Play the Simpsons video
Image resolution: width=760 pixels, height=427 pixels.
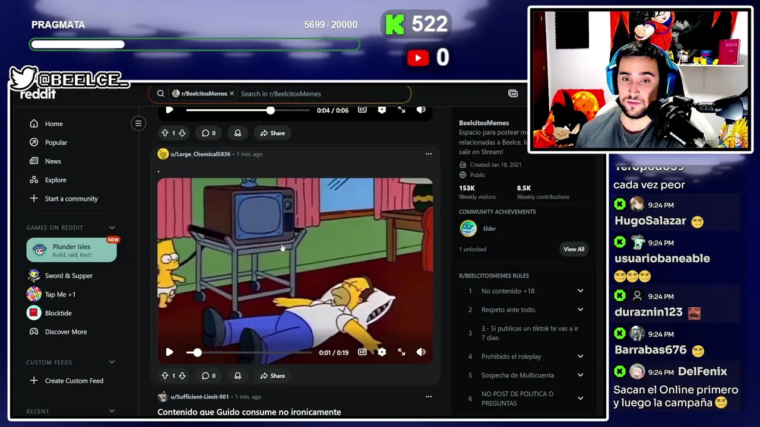click(169, 352)
